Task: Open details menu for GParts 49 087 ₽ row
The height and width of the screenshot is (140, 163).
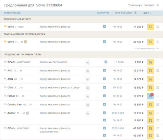Action: [x=158, y=136]
